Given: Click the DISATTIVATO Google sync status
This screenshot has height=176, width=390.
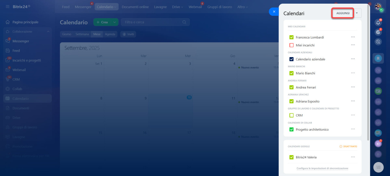Looking at the screenshot, I should click(x=348, y=147).
